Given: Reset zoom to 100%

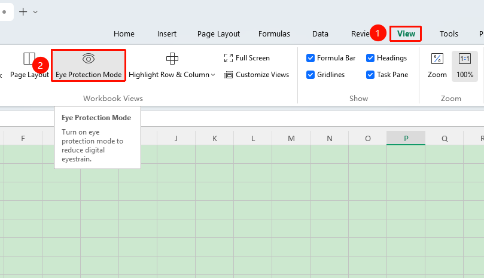Looking at the screenshot, I should [465, 66].
